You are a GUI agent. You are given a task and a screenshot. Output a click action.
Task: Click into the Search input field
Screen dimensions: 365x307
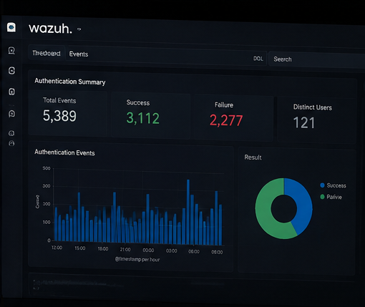(x=317, y=59)
